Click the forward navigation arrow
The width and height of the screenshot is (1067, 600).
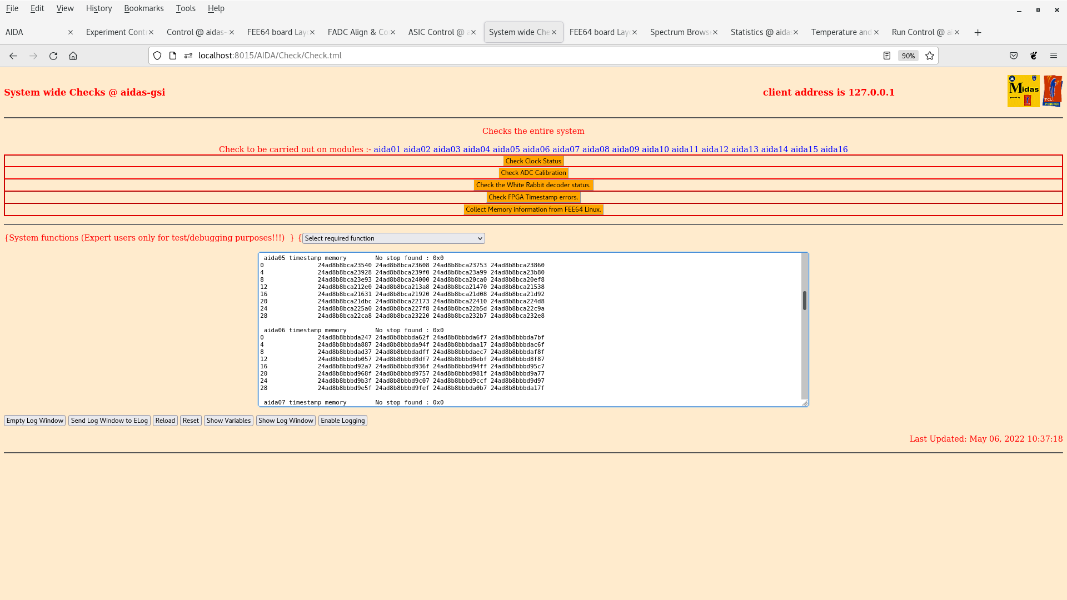pyautogui.click(x=33, y=56)
